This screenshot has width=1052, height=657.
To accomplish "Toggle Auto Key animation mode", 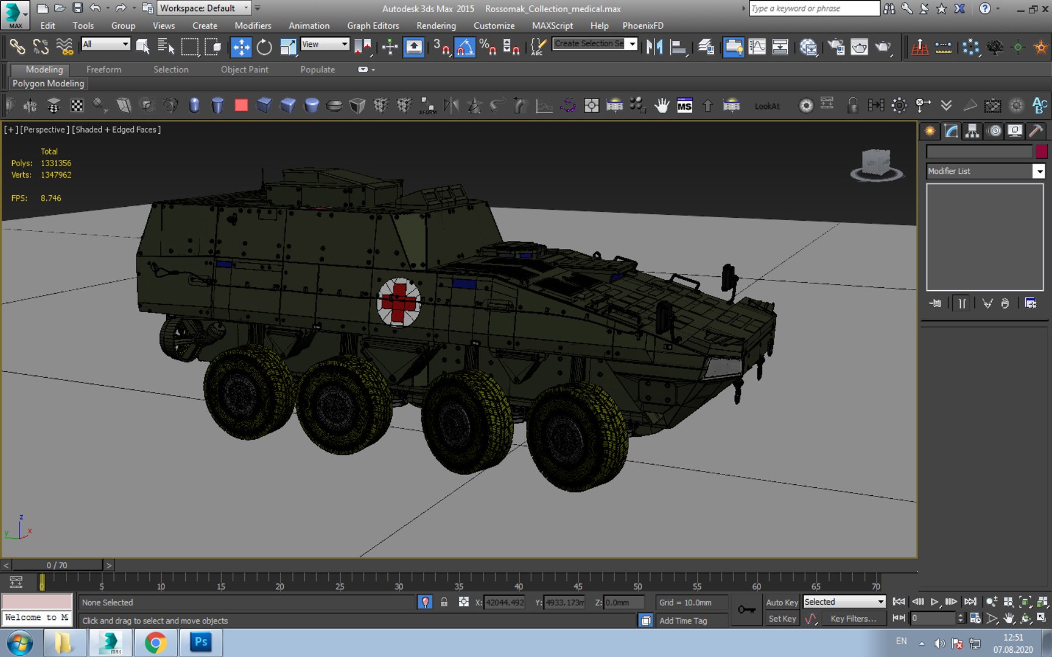I will pyautogui.click(x=782, y=602).
